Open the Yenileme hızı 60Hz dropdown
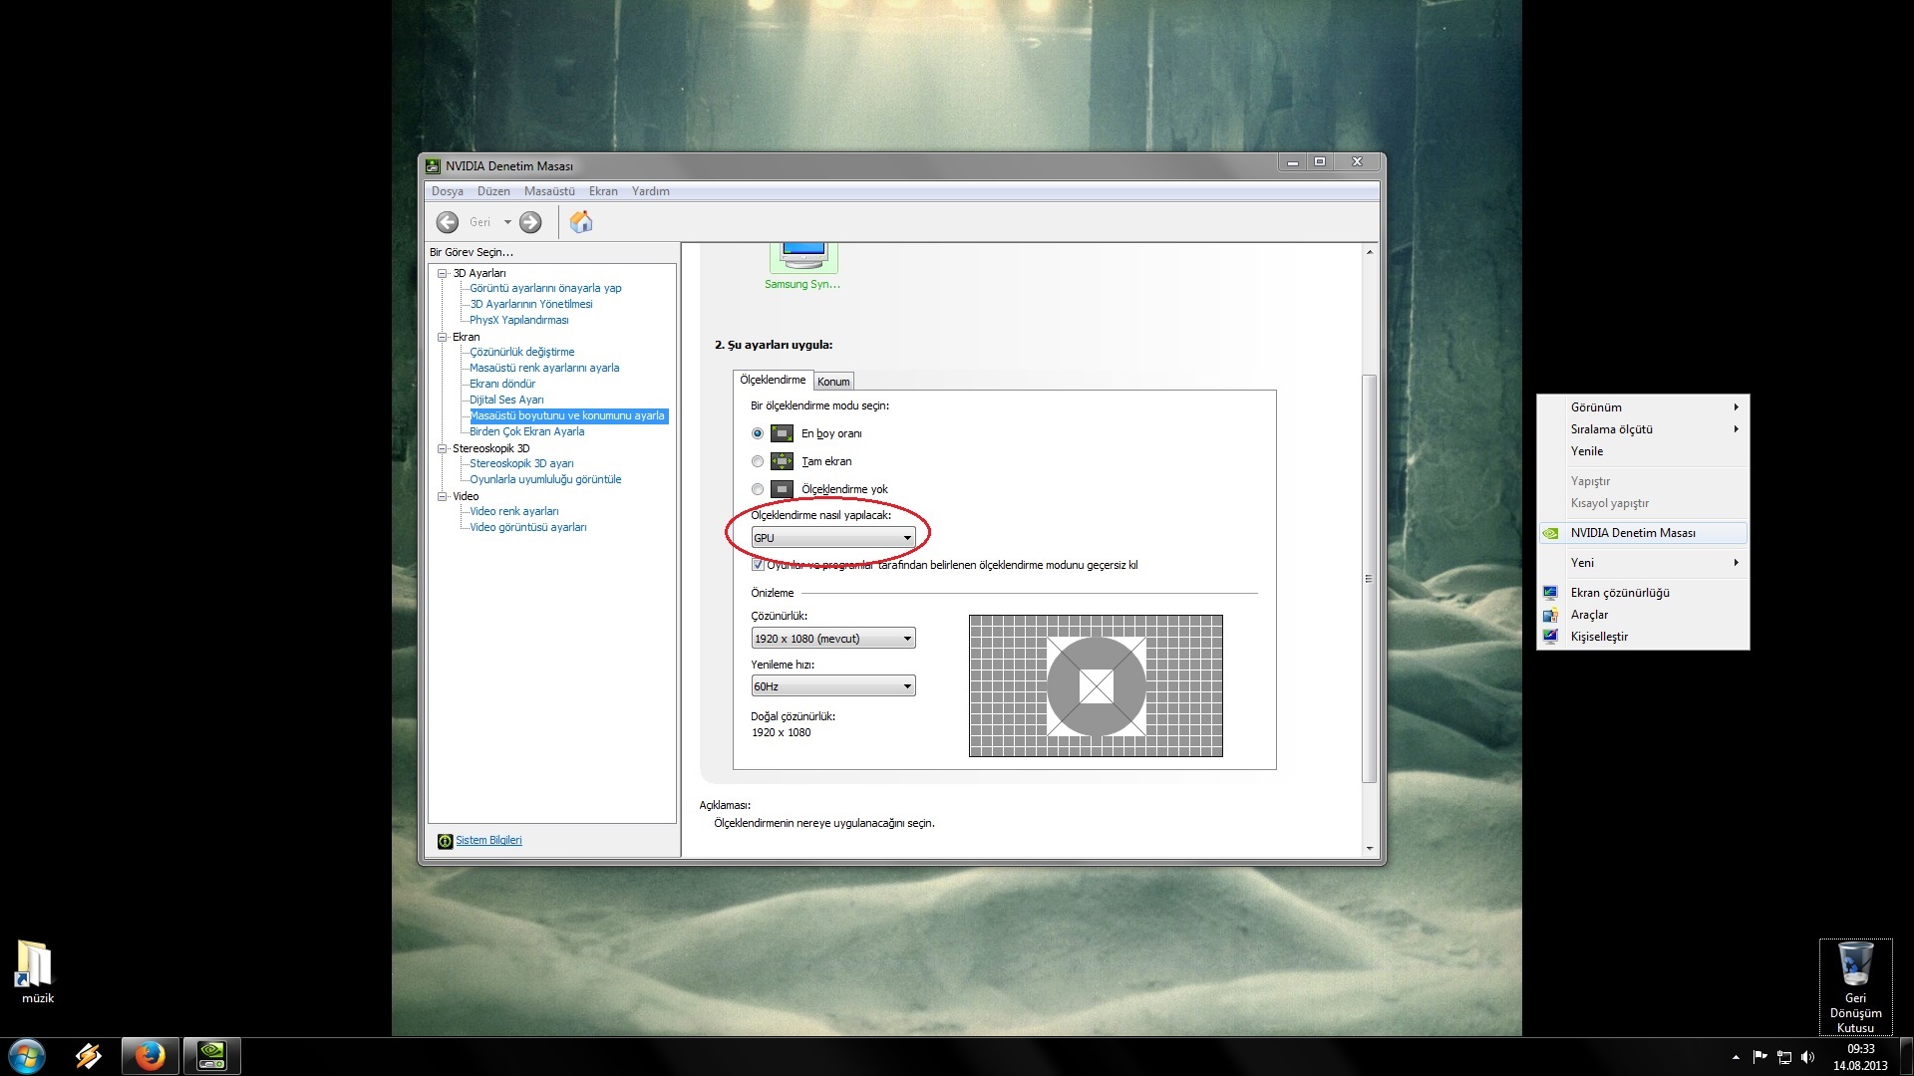This screenshot has width=1914, height=1076. [x=833, y=686]
